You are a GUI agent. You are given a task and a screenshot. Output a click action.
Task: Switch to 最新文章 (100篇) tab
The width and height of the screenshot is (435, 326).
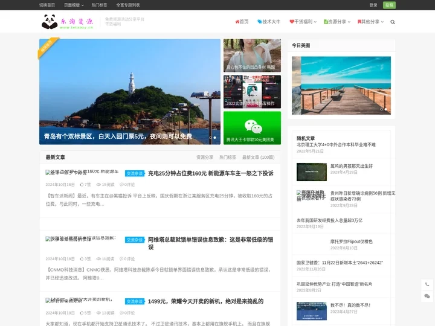click(259, 157)
